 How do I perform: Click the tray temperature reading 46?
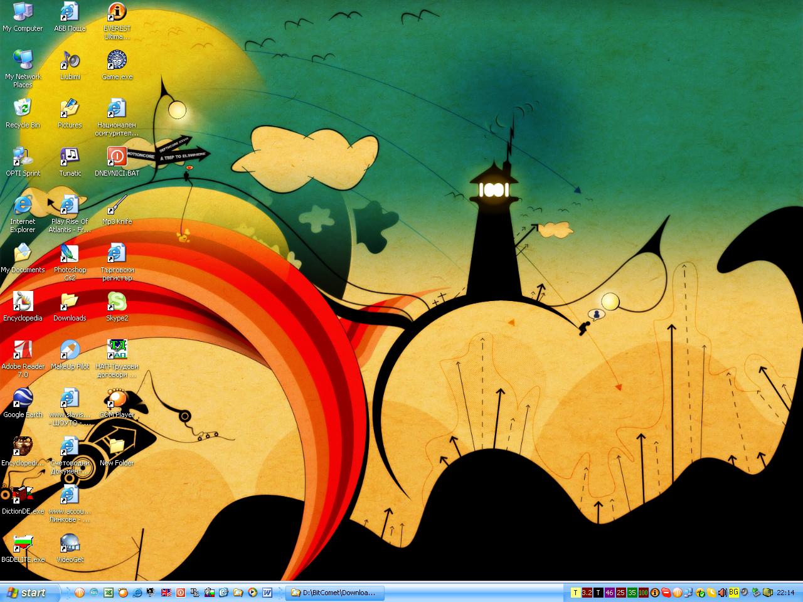tap(610, 592)
